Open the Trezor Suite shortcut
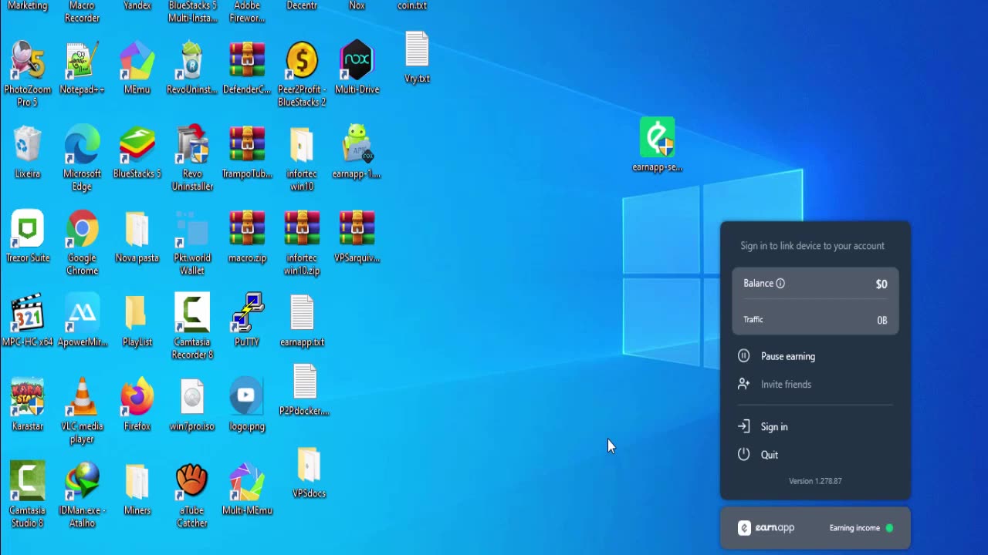This screenshot has height=555, width=988. (27, 236)
